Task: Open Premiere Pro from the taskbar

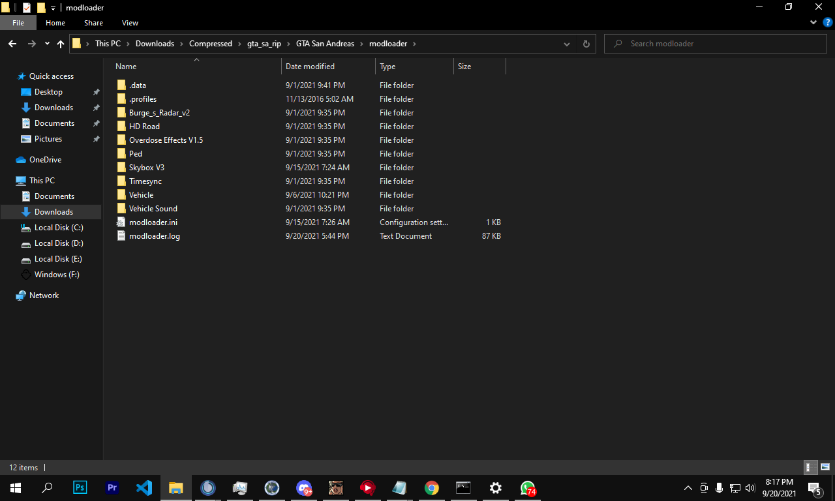Action: (x=112, y=487)
